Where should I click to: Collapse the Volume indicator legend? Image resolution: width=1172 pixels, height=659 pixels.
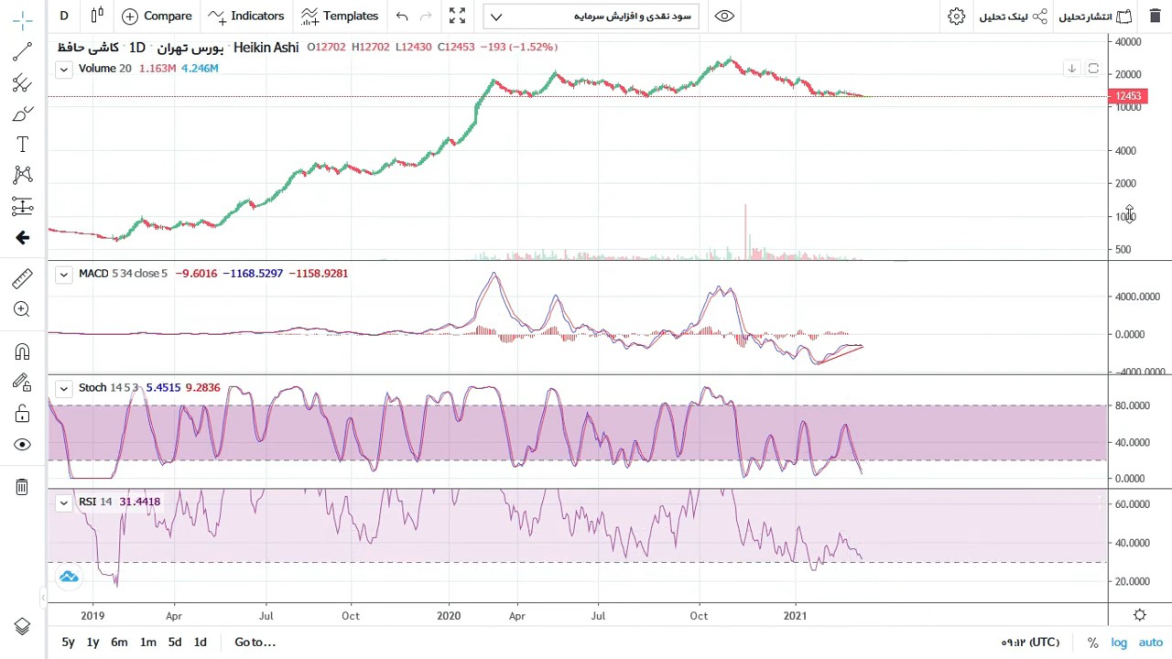63,69
